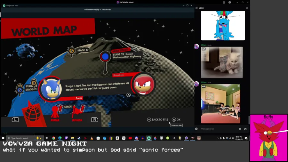The width and height of the screenshot is (288, 162).
Task: Click the Sonic portrait in dialogue
Action: (51, 89)
